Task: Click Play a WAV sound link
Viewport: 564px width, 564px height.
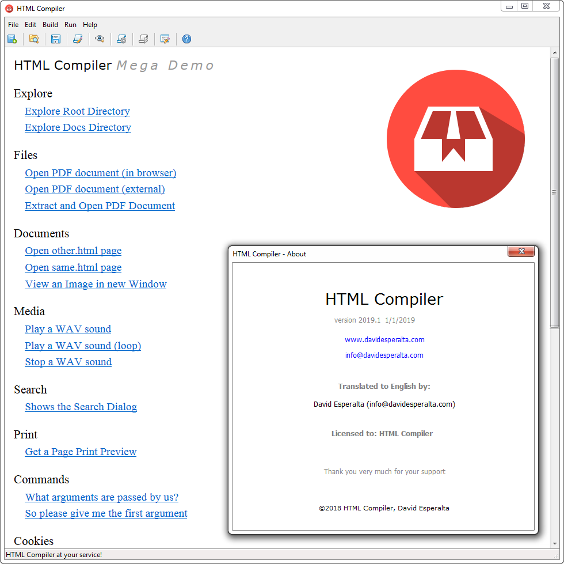Action: tap(68, 329)
